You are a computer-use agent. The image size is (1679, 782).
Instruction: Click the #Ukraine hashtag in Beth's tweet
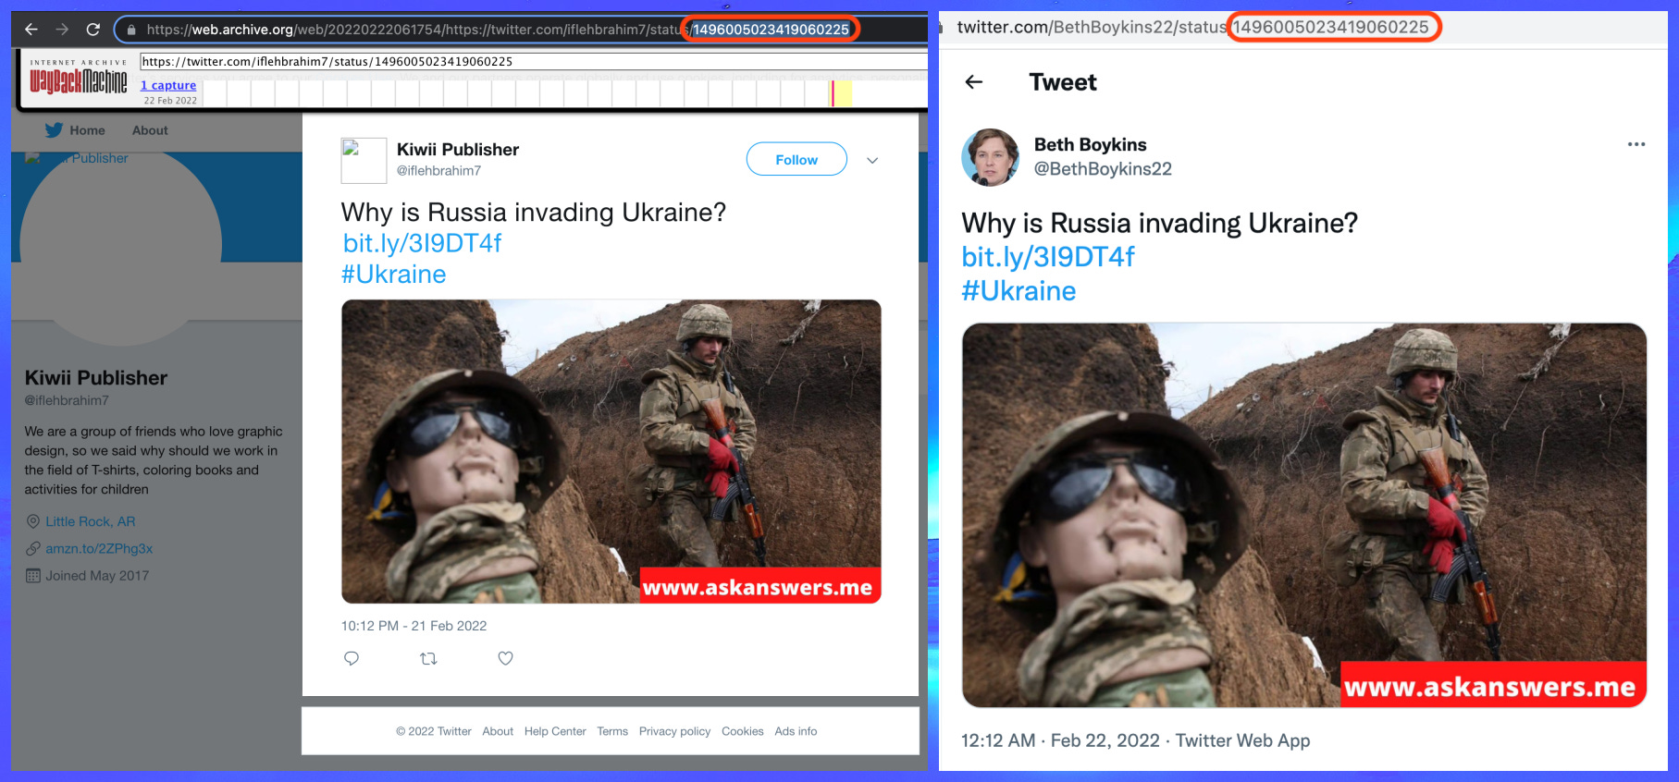coord(1019,291)
